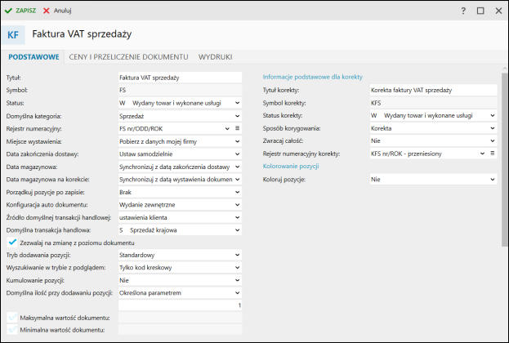Expand Sposób korygowania dropdown

coord(433,128)
